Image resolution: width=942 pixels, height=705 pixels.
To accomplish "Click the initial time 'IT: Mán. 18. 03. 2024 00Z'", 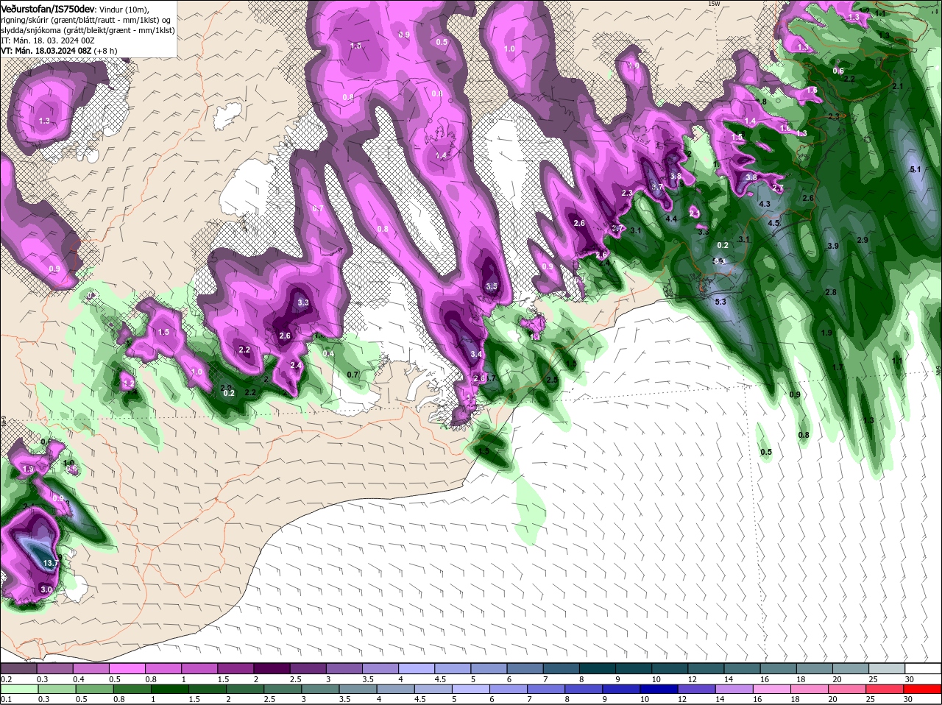I will tap(46, 40).
